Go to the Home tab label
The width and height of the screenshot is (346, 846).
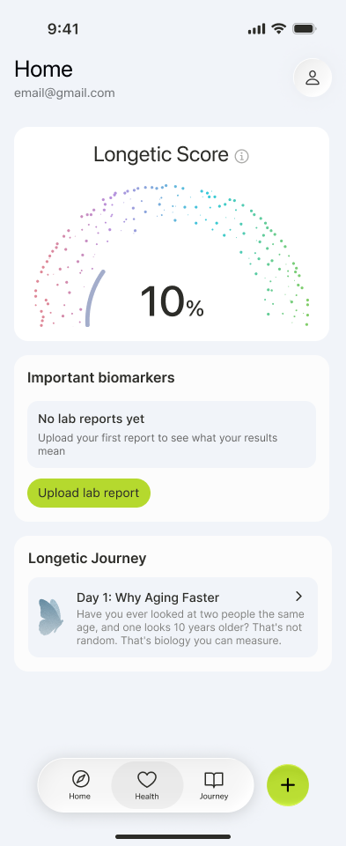coord(80,797)
